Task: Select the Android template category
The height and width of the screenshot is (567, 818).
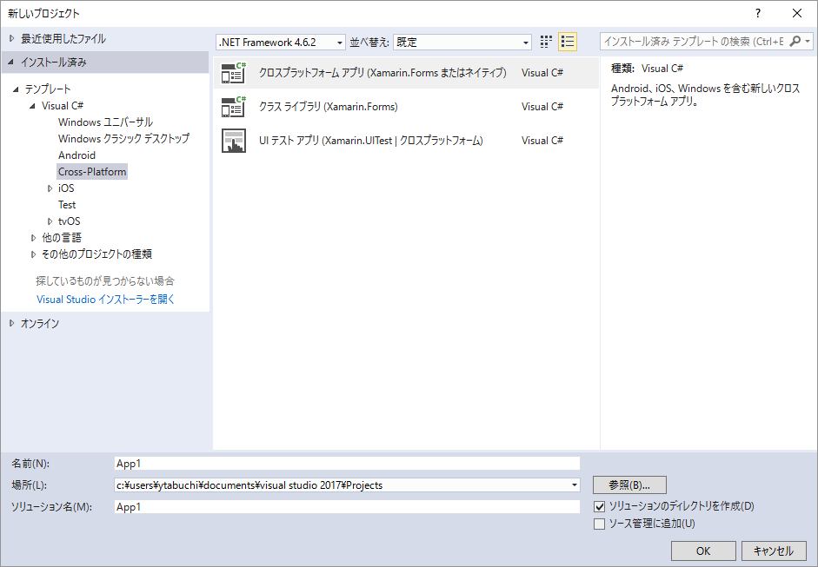Action: point(76,155)
